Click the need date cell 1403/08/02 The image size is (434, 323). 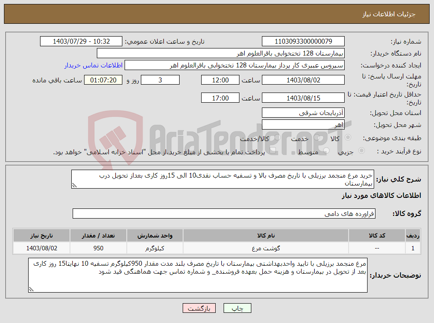(41, 248)
